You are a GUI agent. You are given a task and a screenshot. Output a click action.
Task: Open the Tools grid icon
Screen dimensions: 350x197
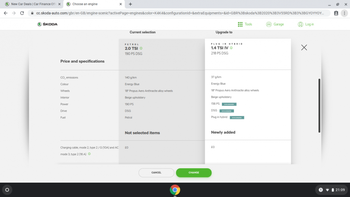pyautogui.click(x=240, y=24)
